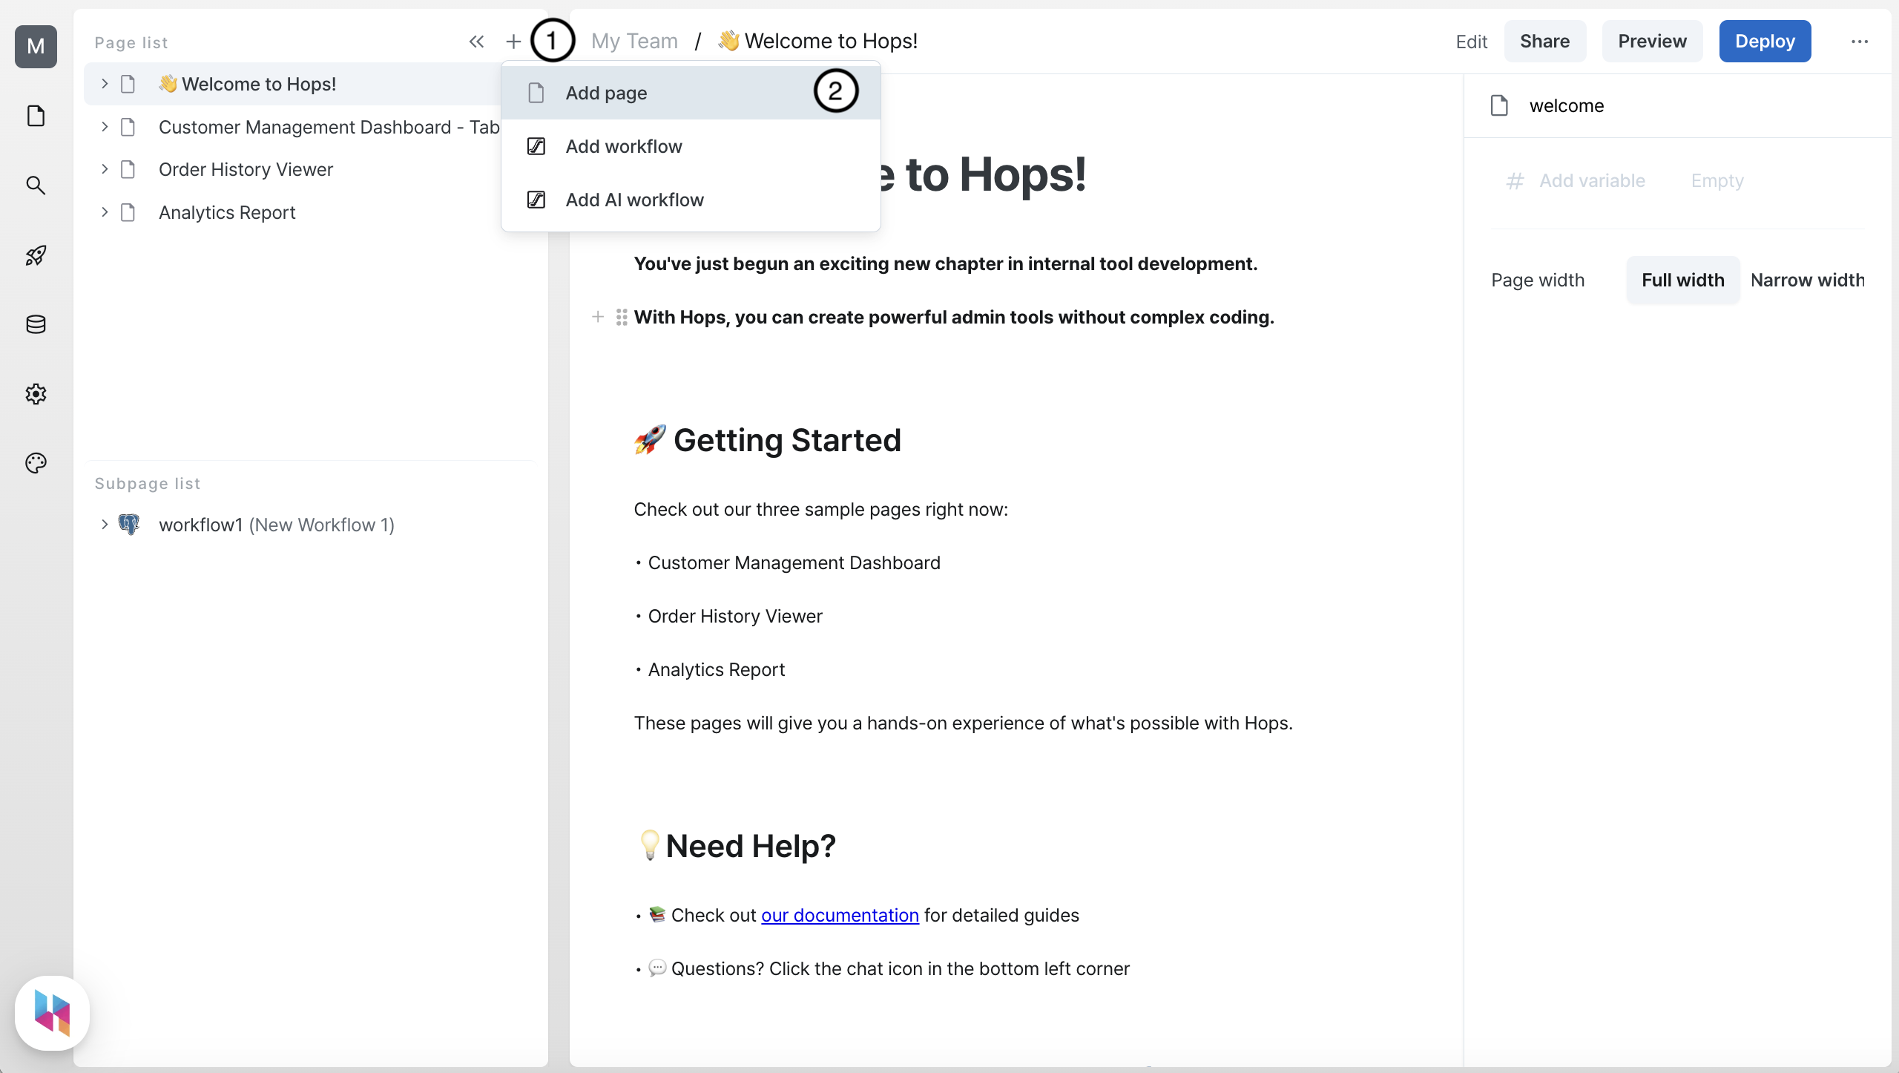Click the plus icon to add a page item
This screenshot has width=1899, height=1073.
tap(513, 42)
